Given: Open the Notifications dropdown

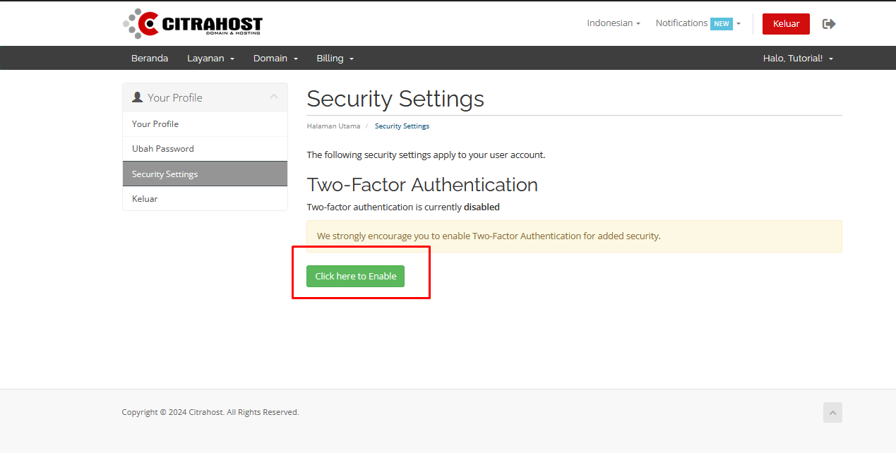Looking at the screenshot, I should (x=681, y=23).
